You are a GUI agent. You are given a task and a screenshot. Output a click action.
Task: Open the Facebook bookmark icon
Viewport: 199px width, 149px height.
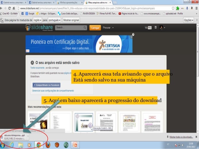22,13
